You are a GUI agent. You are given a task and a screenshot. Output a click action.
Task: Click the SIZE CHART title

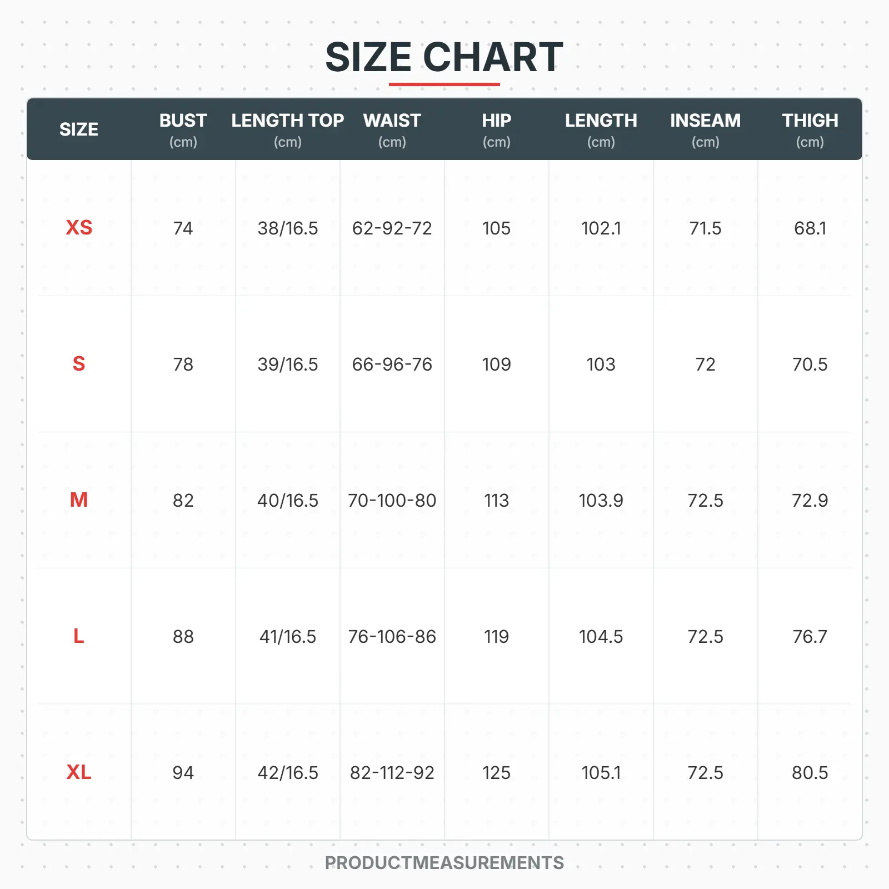pyautogui.click(x=444, y=57)
